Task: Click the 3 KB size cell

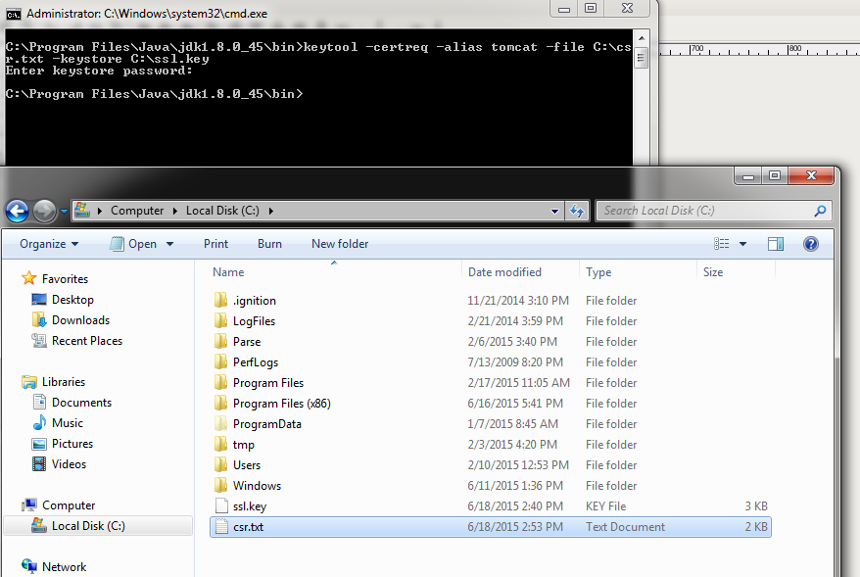Action: (756, 506)
